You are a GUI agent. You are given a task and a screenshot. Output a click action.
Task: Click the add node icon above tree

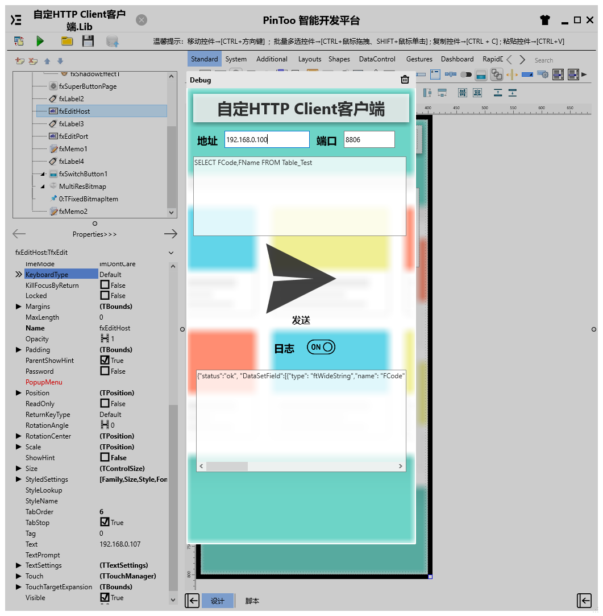click(x=19, y=61)
